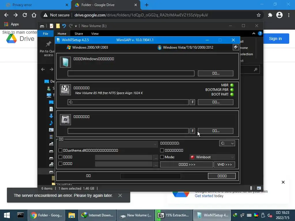This screenshot has height=221, width=295.
Task: Toggle the second options checkbox below uxtheme
Action: 60,157
